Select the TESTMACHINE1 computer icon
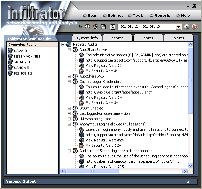Image resolution: width=202 pixels, height=189 pixels. tap(10, 56)
